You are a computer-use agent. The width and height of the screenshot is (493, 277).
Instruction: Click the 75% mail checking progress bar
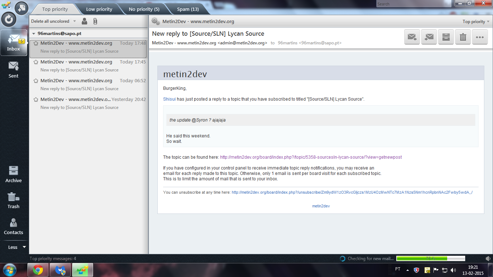pyautogui.click(x=431, y=259)
